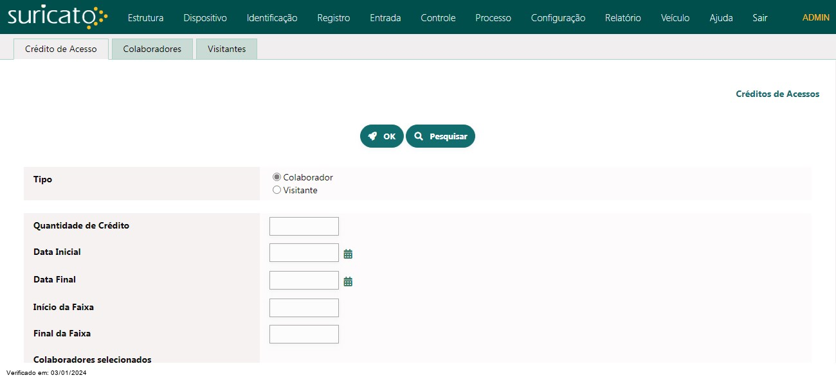Click the Pesquisar button
Viewport: 836px width, 382px height.
(x=441, y=136)
